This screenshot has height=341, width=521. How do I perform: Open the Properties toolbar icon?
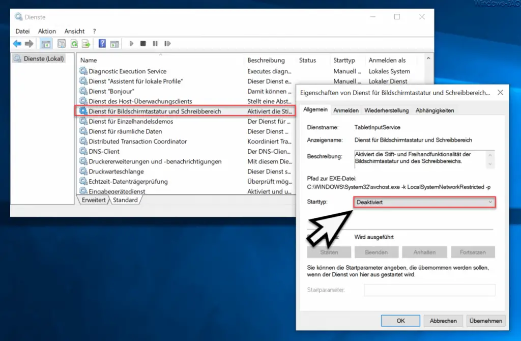point(62,43)
